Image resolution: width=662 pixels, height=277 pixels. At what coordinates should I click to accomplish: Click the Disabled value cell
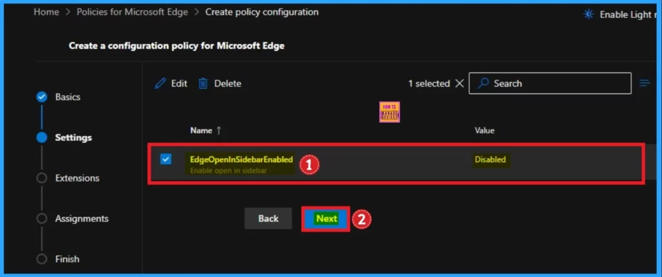tap(490, 159)
